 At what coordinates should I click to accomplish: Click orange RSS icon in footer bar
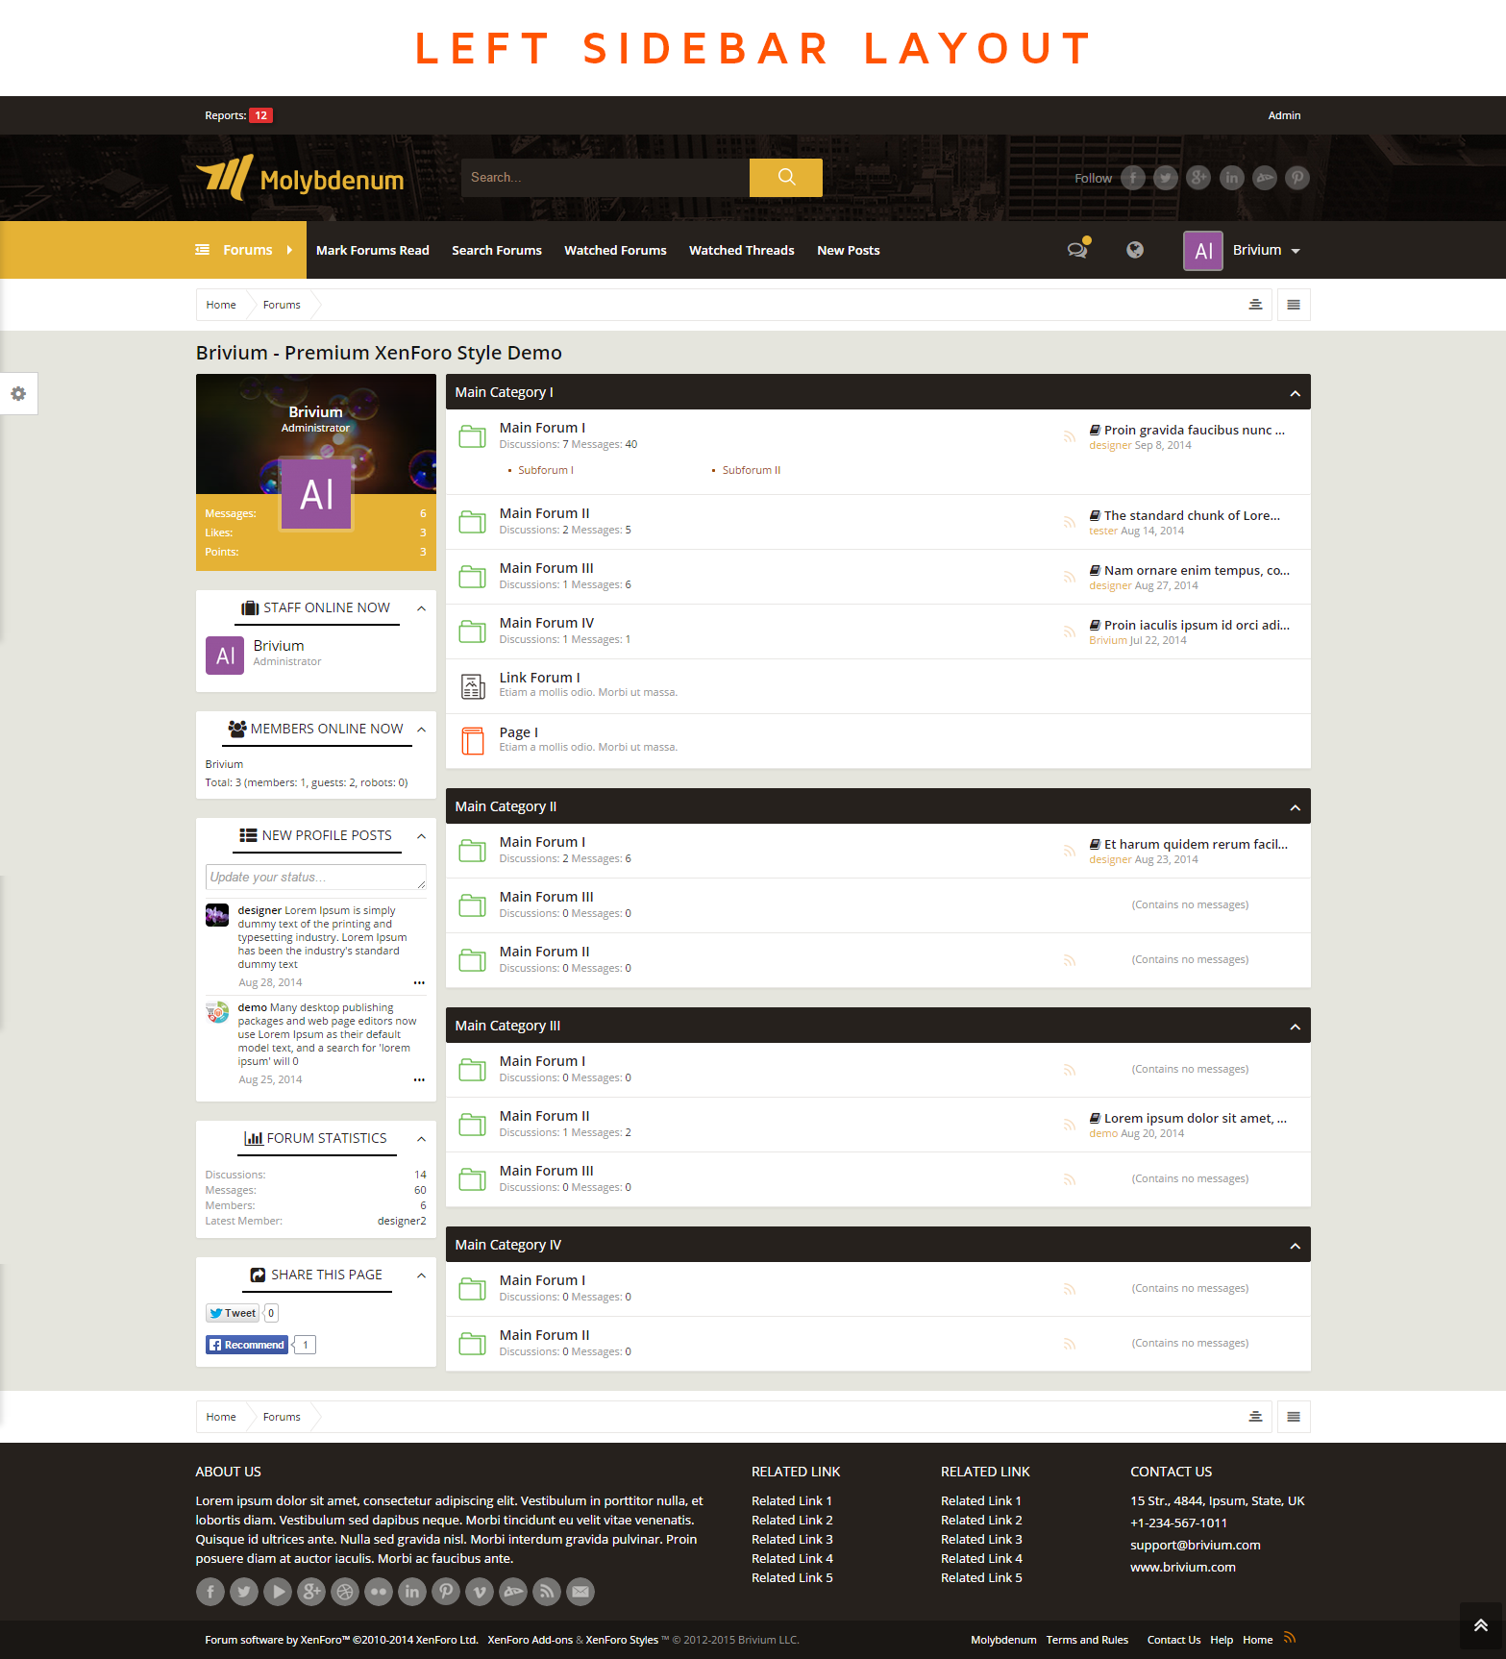[1290, 1638]
